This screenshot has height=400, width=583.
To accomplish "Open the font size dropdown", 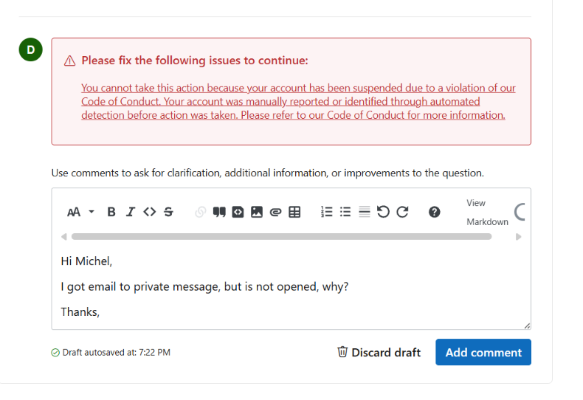I will 80,212.
